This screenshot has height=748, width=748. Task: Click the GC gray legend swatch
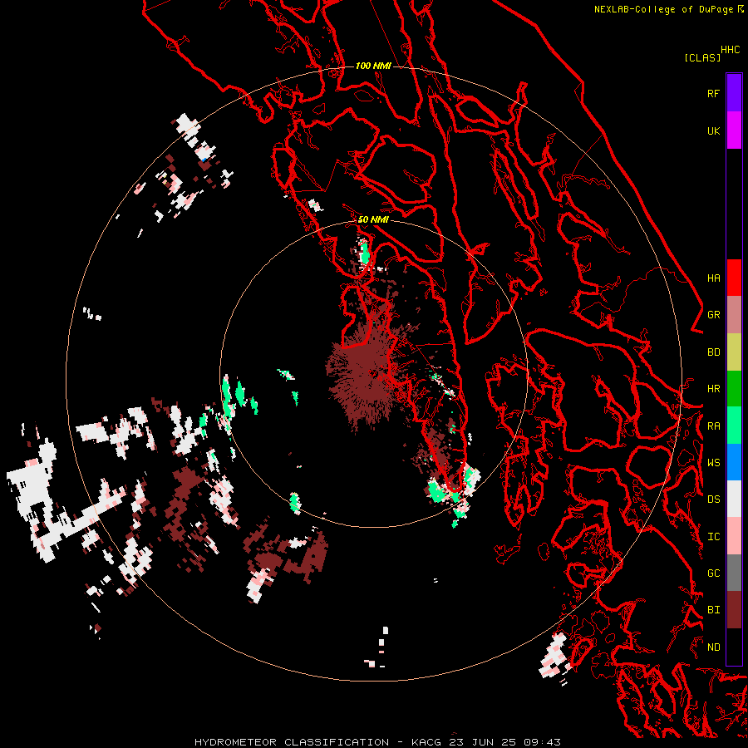pos(734,573)
